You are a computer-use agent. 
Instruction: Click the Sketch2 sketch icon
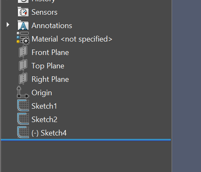click(23, 119)
